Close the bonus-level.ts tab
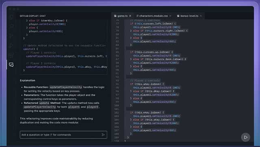Screen dimensions: 260x147 (201, 16)
